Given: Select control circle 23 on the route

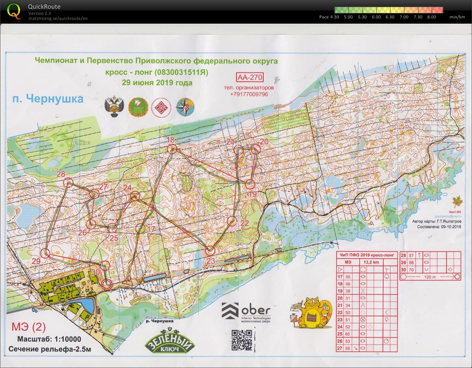Looking at the screenshot, I should coord(210,249).
